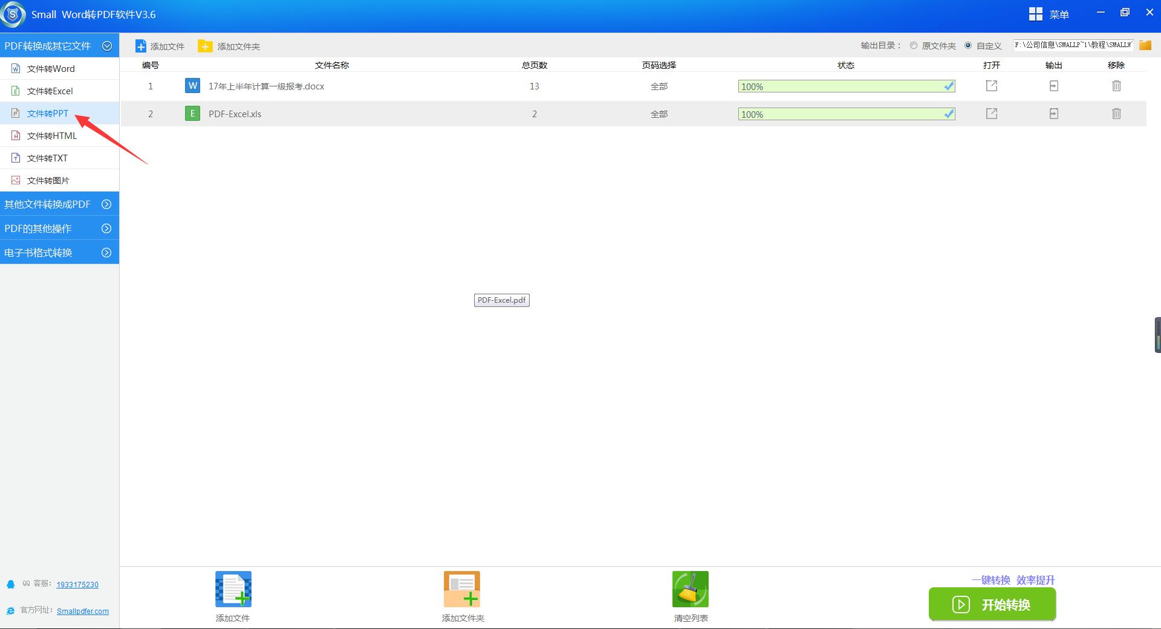Image resolution: width=1161 pixels, height=629 pixels.
Task: Browse output directory with the yellow folder icon
Action: pos(1145,45)
